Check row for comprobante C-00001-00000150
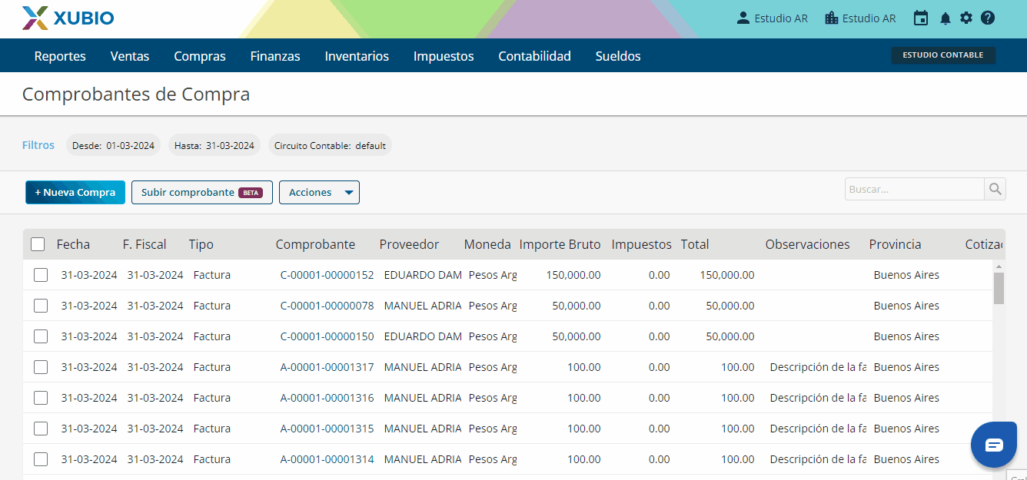1027x480 pixels. coord(41,336)
